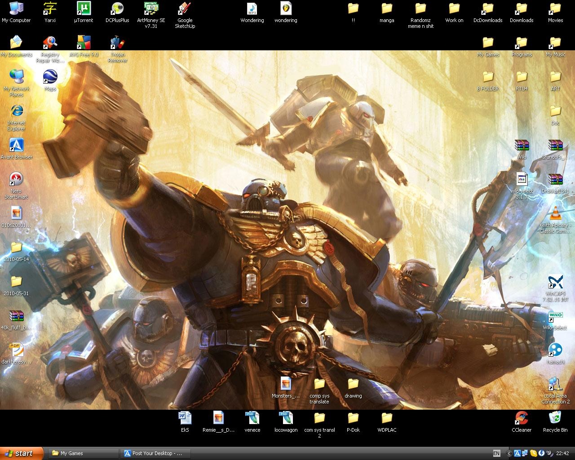
Task: Switch to My Games taskbar window
Action: point(83,453)
